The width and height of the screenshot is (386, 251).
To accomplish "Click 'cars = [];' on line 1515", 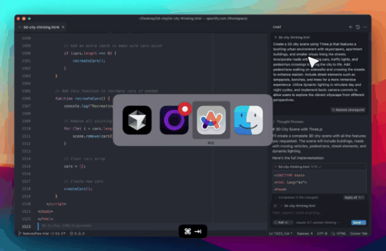I will click(x=75, y=167).
